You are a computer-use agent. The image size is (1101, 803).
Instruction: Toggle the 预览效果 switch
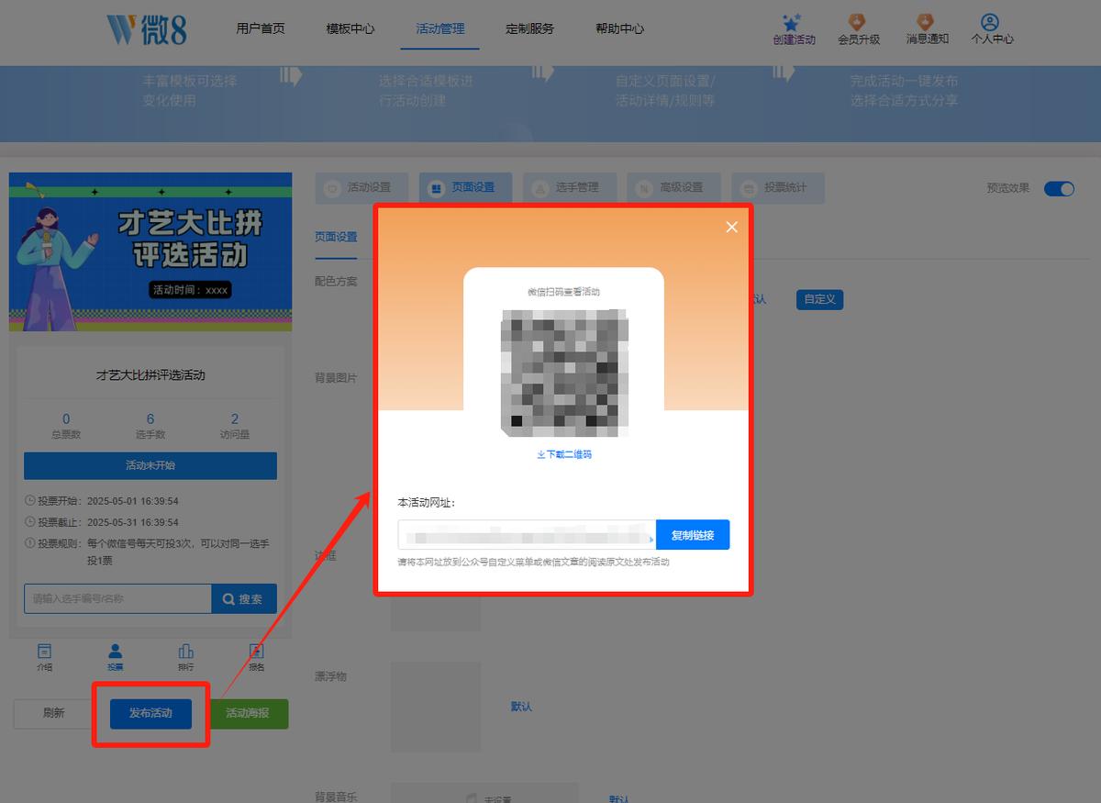pyautogui.click(x=1060, y=188)
